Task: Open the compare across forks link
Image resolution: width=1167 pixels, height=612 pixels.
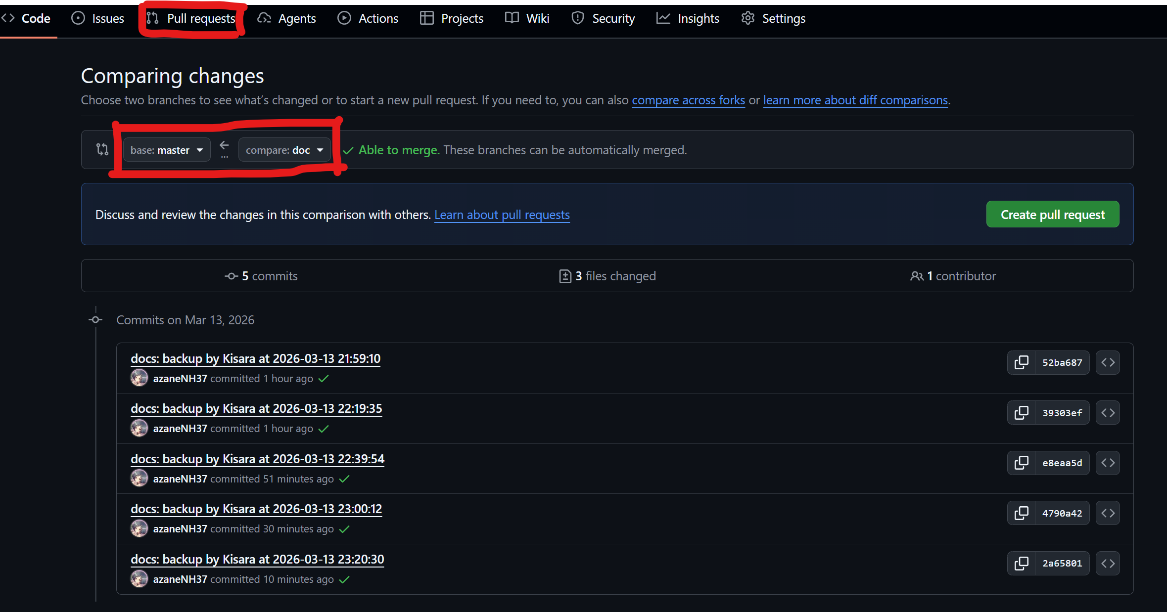Action: [x=688, y=100]
